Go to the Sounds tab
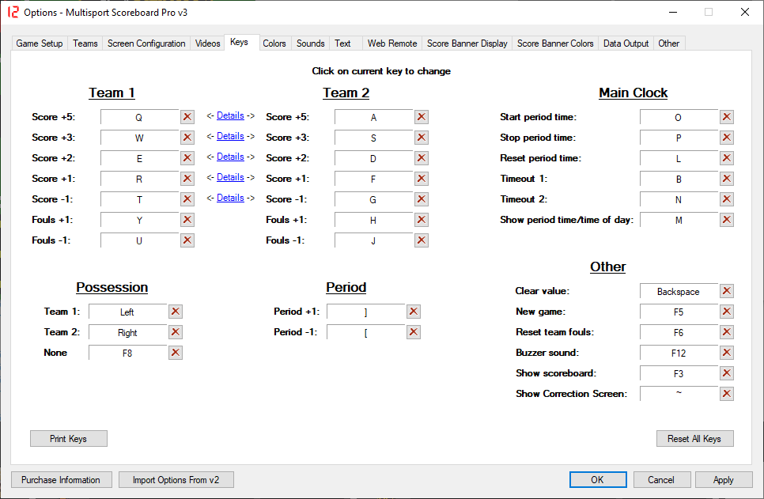The height and width of the screenshot is (499, 764). point(310,43)
